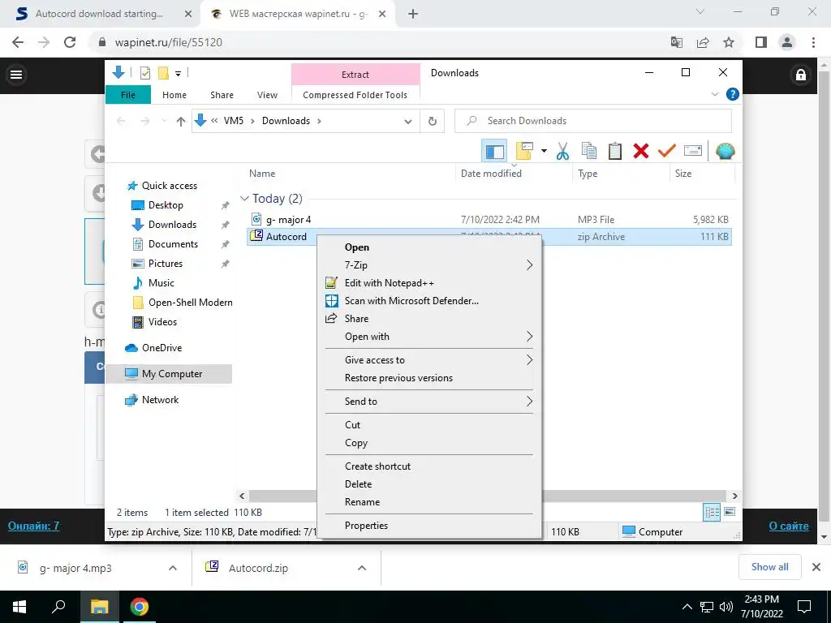Switch to Large icons view in status bar
The image size is (831, 623).
tap(730, 512)
